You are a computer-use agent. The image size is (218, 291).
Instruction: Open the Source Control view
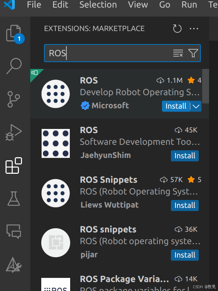click(x=13, y=99)
